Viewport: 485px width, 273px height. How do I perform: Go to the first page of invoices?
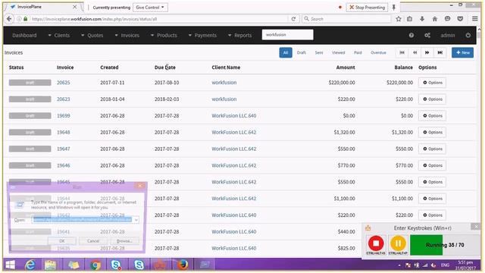[402, 52]
